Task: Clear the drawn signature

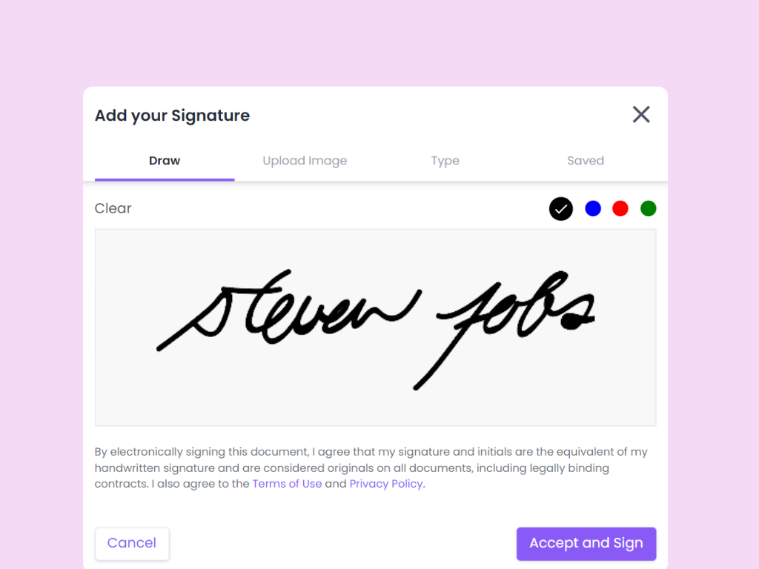Action: pyautogui.click(x=113, y=208)
